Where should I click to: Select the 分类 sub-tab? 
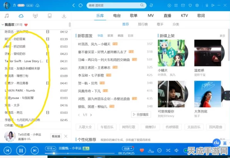tap(176, 24)
